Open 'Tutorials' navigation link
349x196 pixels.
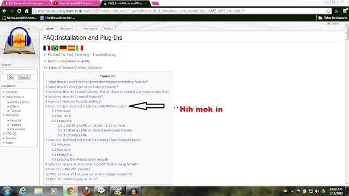point(15,111)
